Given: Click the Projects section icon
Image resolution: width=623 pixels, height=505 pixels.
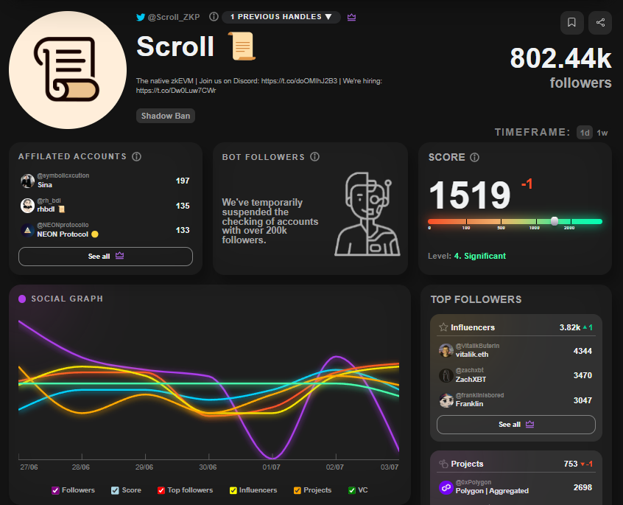Looking at the screenshot, I should coord(443,464).
